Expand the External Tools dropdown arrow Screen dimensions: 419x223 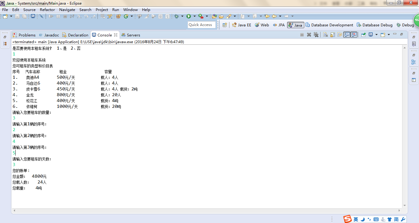[207, 16]
